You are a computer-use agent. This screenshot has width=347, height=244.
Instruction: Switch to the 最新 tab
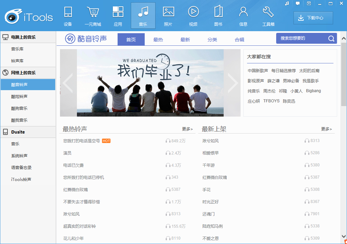click(185, 40)
